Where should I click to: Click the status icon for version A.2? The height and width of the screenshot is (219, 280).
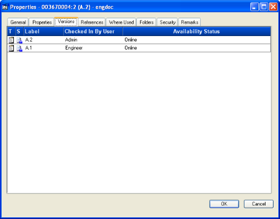(x=19, y=40)
